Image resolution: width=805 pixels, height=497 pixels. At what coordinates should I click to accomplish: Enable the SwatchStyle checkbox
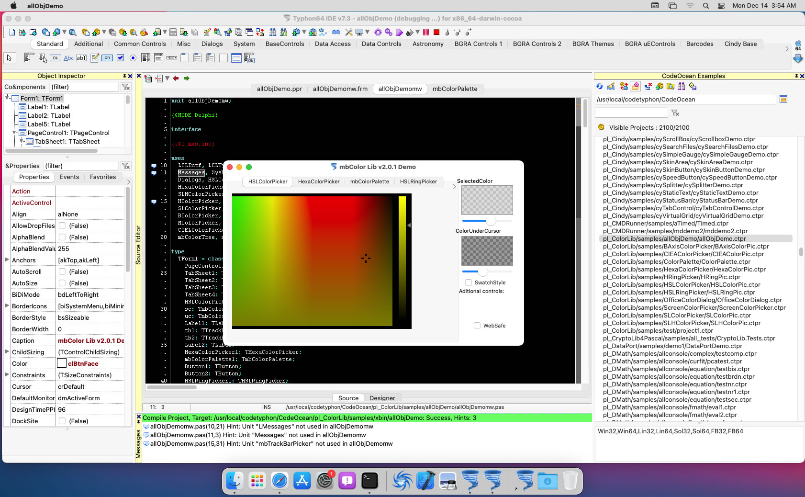(469, 282)
